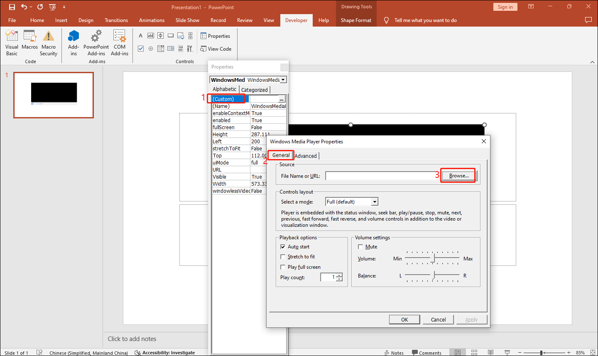
Task: Collapse the ribbon
Action: pyautogui.click(x=592, y=62)
